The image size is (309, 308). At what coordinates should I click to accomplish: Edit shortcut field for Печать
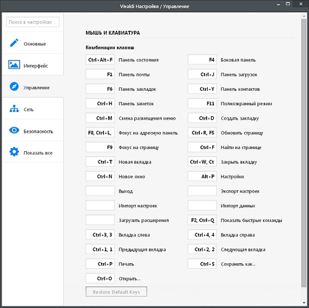click(100, 264)
